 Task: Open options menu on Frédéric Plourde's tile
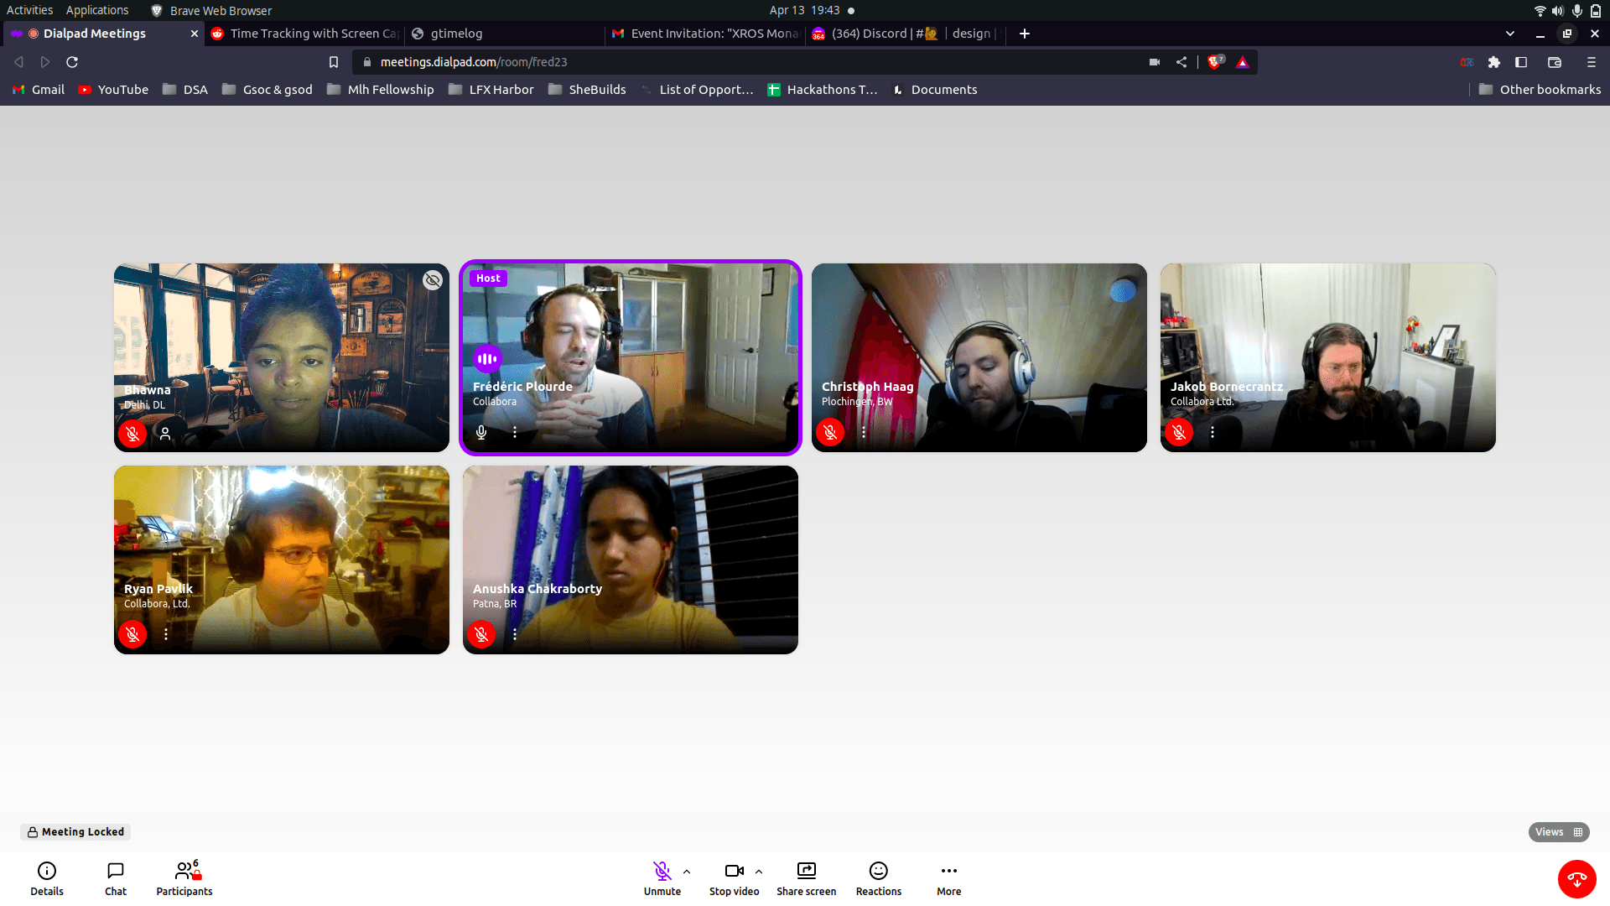[515, 432]
